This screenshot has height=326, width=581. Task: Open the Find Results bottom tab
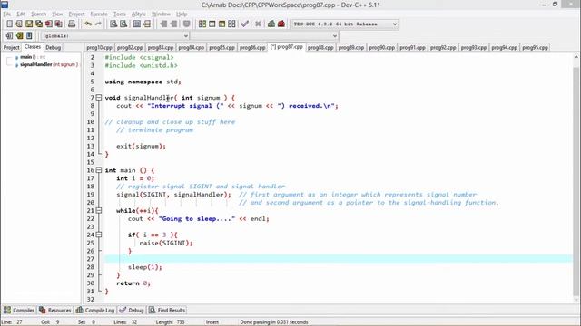(x=167, y=310)
